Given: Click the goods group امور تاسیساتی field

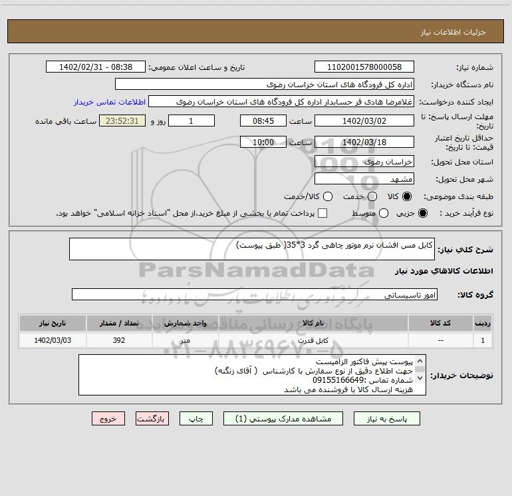Looking at the screenshot, I should pos(255,294).
